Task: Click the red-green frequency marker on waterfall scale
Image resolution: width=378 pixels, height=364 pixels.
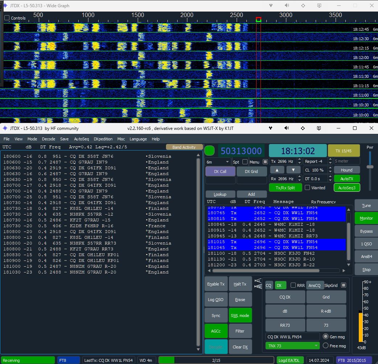Action: pyautogui.click(x=258, y=20)
